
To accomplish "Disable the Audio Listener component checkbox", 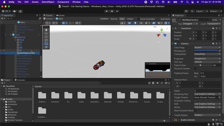I will pyautogui.click(x=179, y=120).
